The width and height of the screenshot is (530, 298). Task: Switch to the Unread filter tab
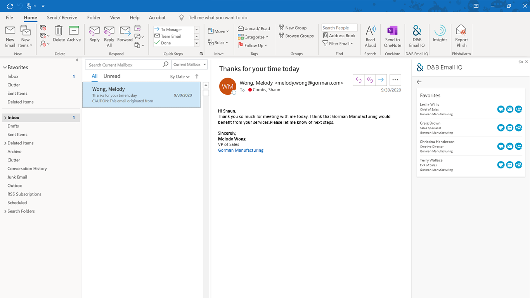[112, 76]
